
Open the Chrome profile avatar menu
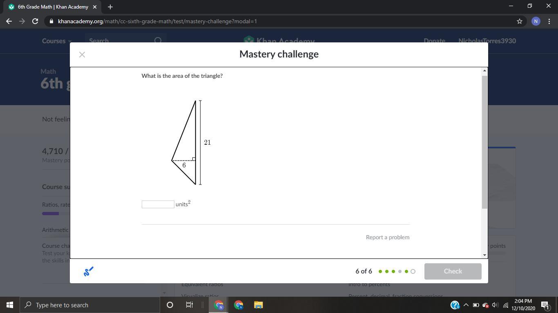click(536, 21)
